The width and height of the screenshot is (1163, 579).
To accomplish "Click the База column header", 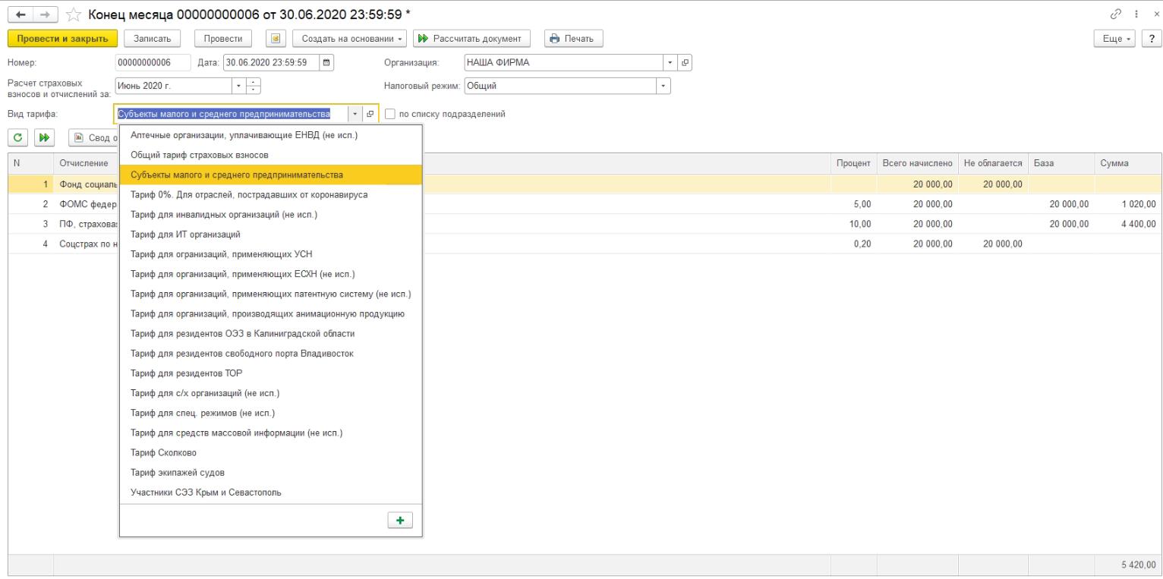I will click(x=1061, y=163).
